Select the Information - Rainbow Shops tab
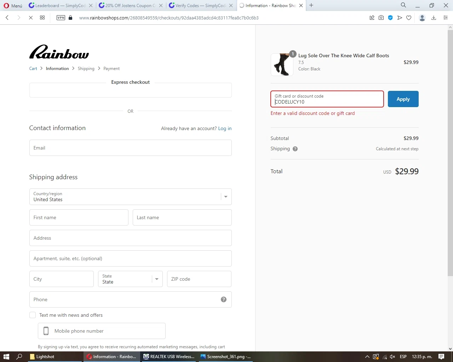Image resolution: width=453 pixels, height=362 pixels. pyautogui.click(x=271, y=6)
